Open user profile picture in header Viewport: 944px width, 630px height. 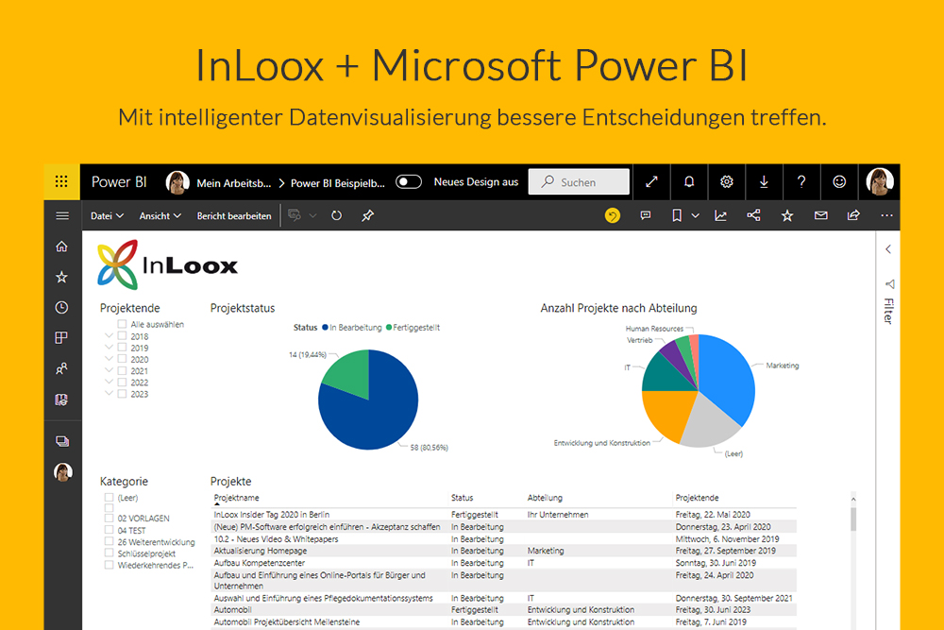coord(879,181)
